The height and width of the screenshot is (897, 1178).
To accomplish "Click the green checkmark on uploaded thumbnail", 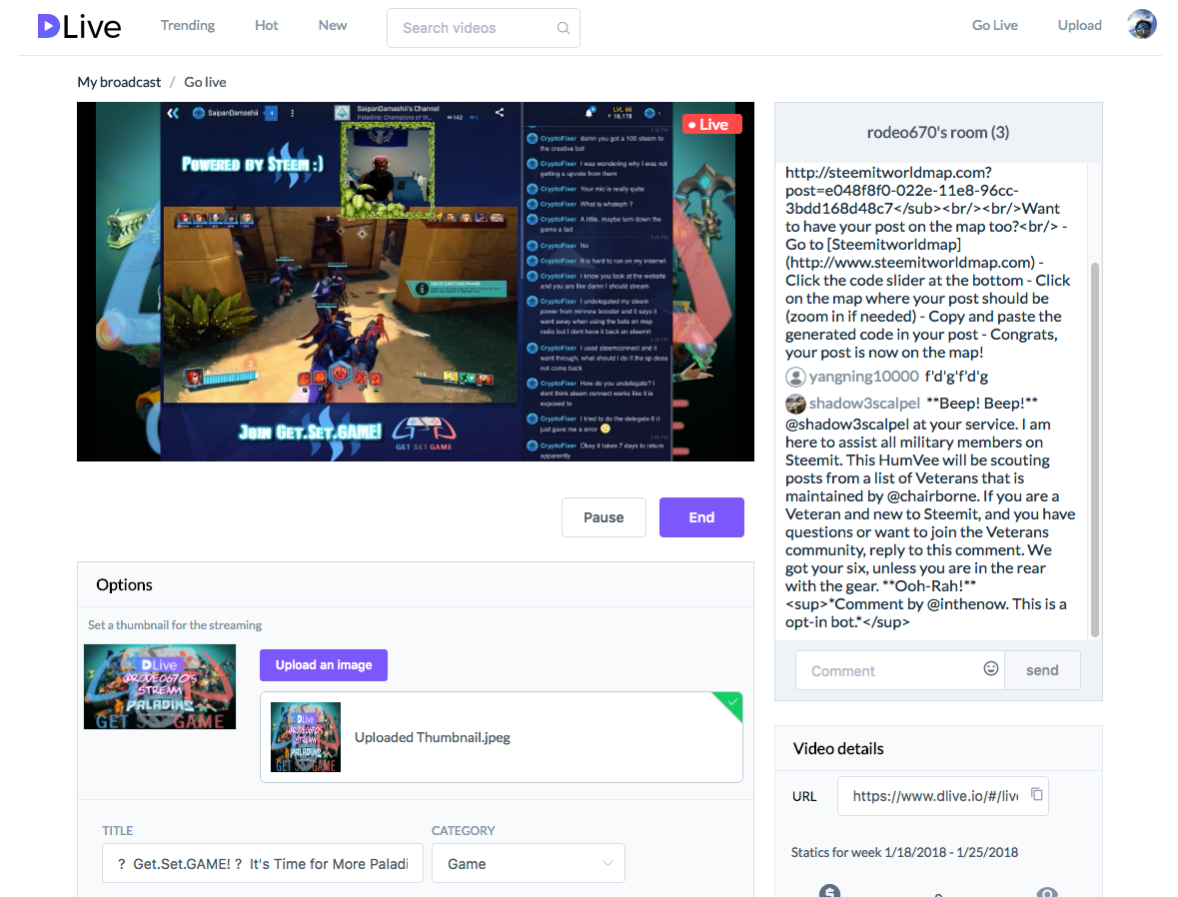I will 731,703.
